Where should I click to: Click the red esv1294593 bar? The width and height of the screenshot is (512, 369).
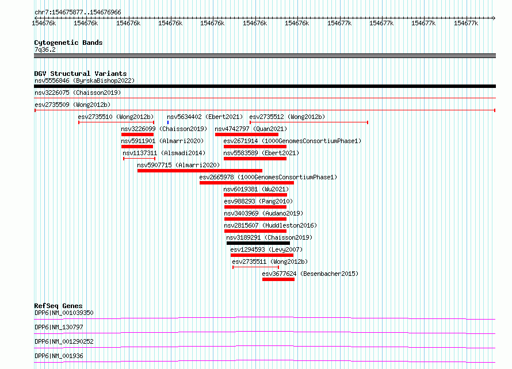click(x=262, y=255)
